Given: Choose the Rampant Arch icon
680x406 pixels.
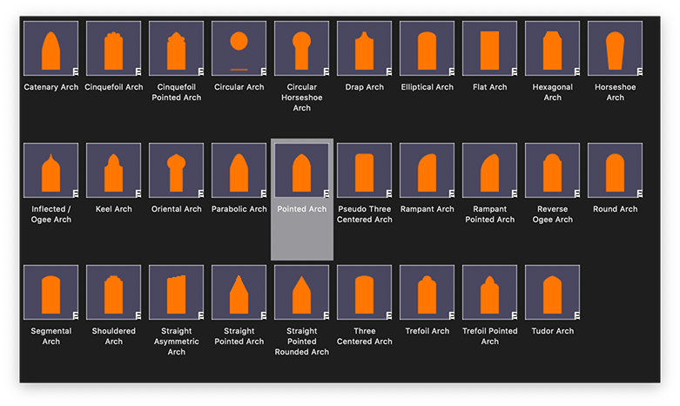Looking at the screenshot, I should [x=428, y=171].
